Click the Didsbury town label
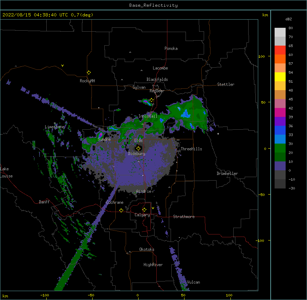 [x=137, y=154]
